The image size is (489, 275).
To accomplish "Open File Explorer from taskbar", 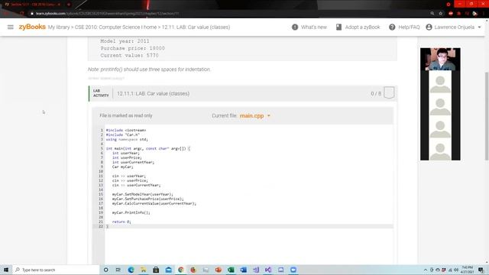I will click(144, 270).
